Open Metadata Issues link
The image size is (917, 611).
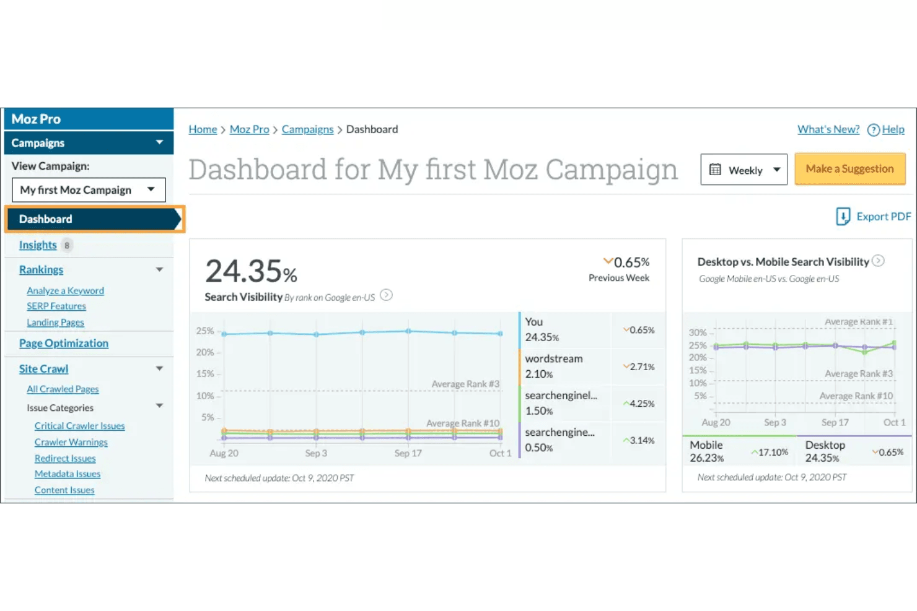pos(67,474)
